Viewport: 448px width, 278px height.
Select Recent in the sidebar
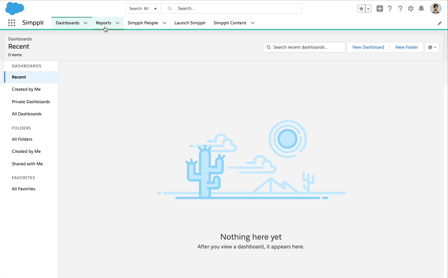[x=31, y=77]
